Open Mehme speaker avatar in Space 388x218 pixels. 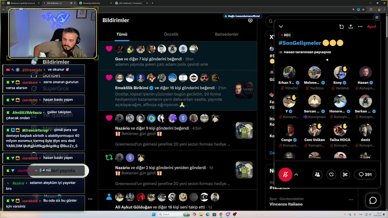[x=315, y=73]
